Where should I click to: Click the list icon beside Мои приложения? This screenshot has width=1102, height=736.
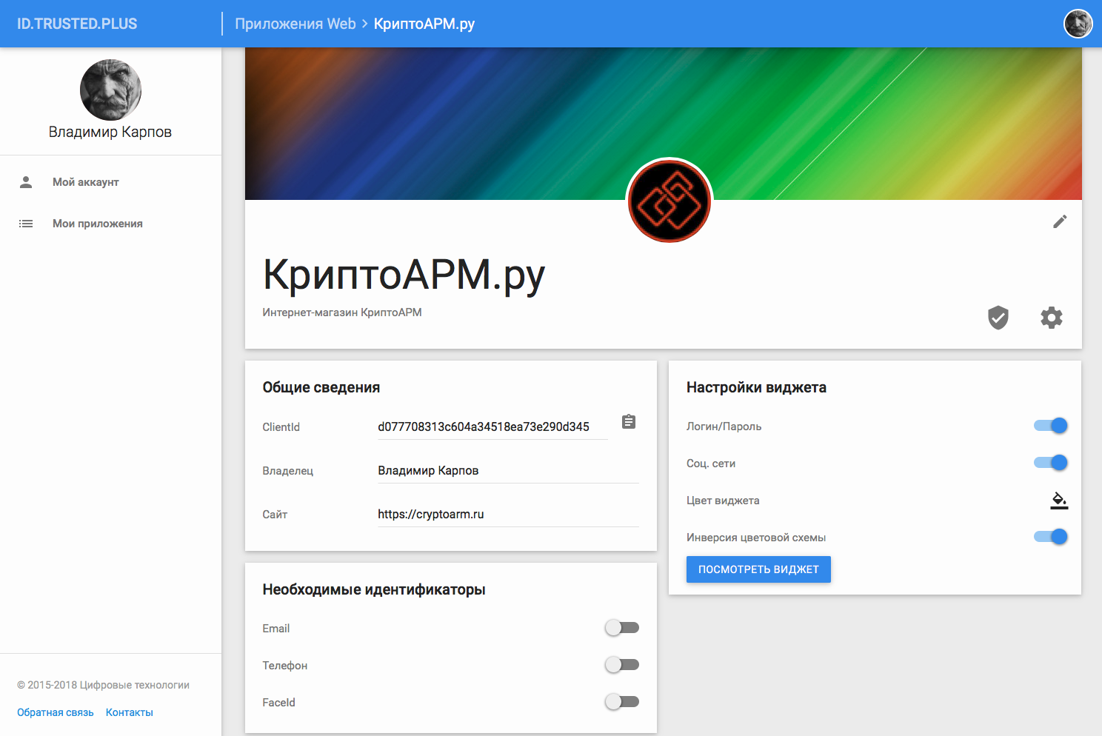coord(26,224)
